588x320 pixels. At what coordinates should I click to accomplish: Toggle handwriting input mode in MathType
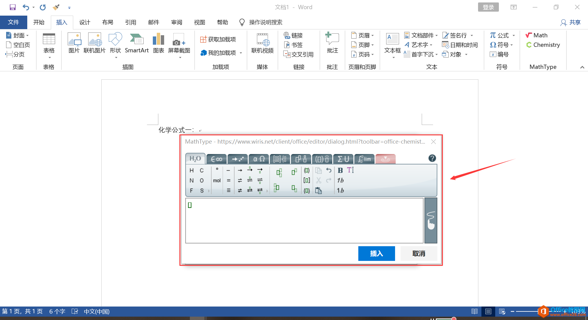[431, 220]
